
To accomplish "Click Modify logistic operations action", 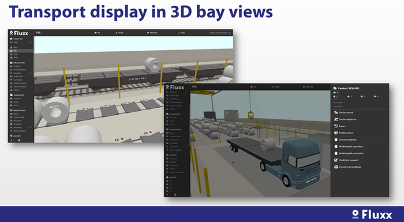I will (351, 146).
